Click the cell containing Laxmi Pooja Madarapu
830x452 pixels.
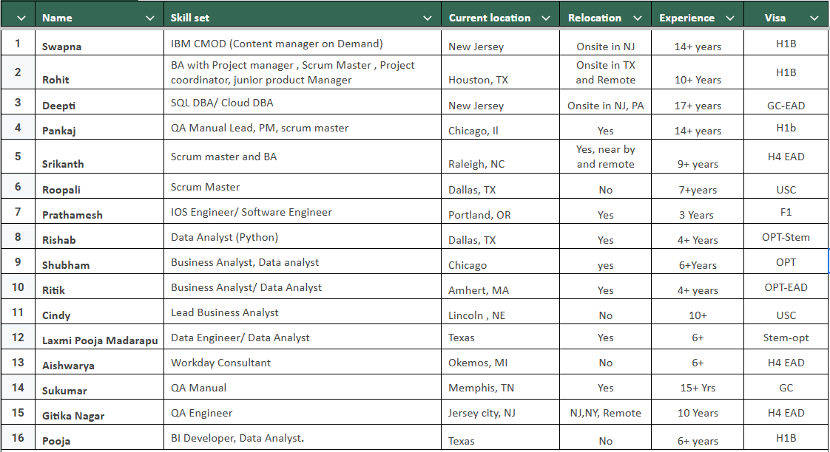(x=99, y=340)
